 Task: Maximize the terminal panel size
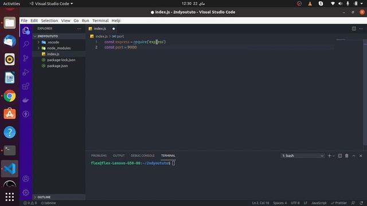tap(354, 156)
